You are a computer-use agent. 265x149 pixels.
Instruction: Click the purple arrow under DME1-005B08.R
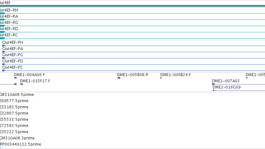coord(119,78)
